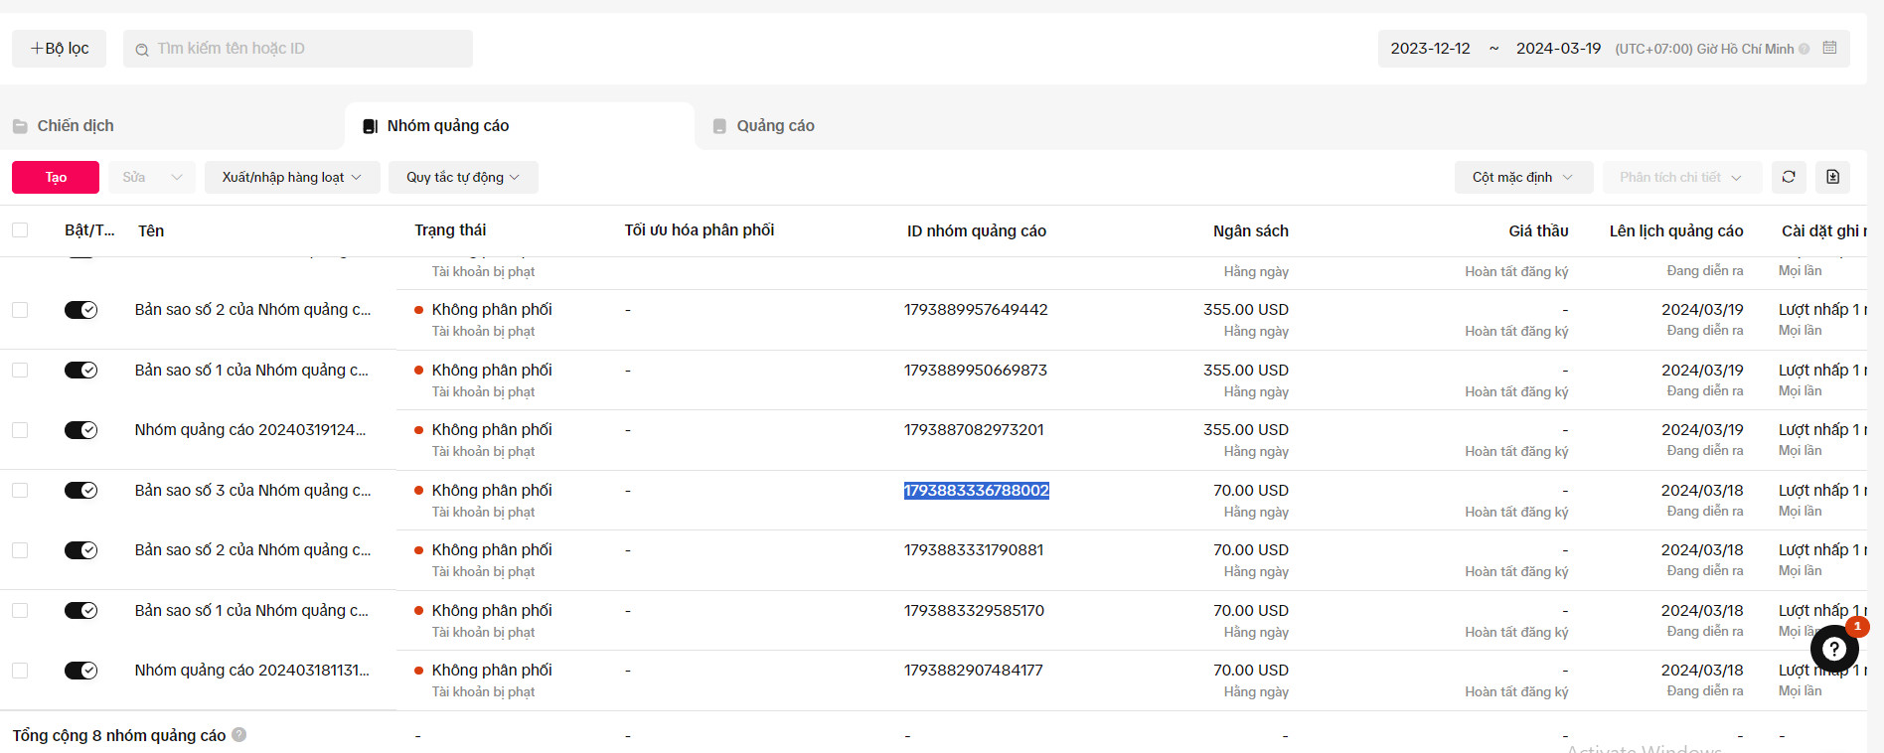The image size is (1884, 753).
Task: Click Lên lịch quảng cáo column header
Action: coord(1676,230)
